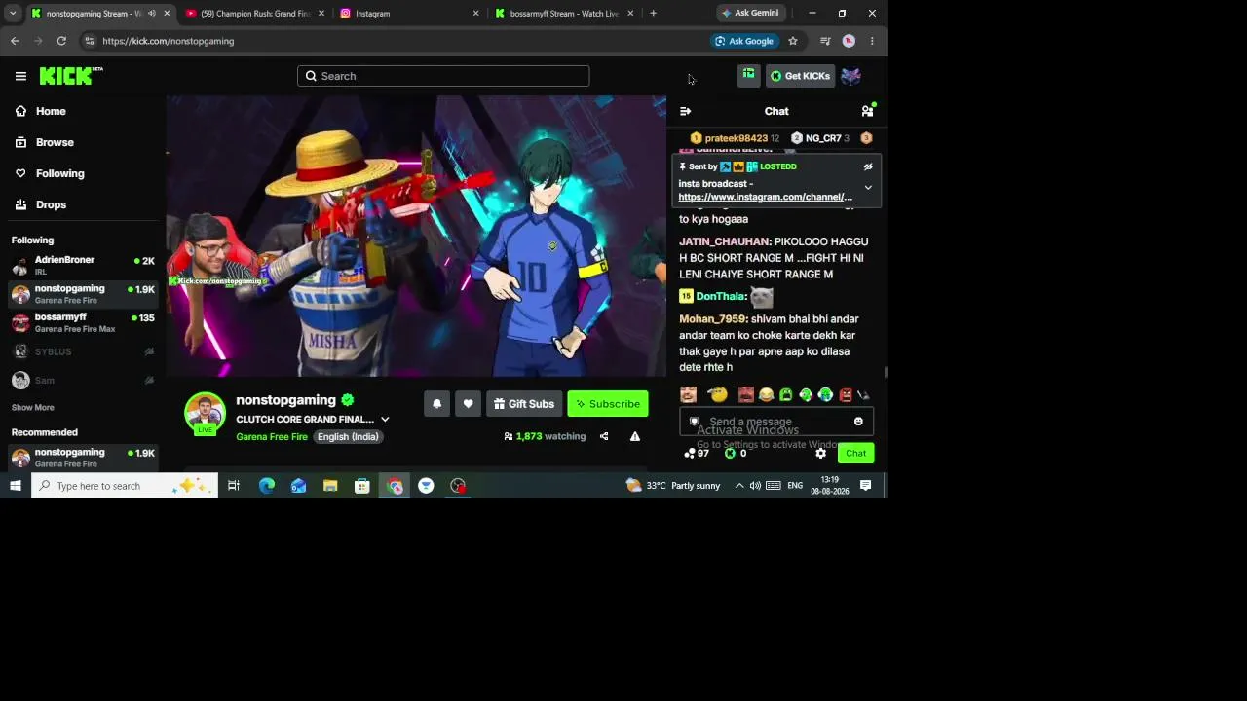Select the English (India) language tag
The height and width of the screenshot is (701, 1247).
(x=348, y=437)
